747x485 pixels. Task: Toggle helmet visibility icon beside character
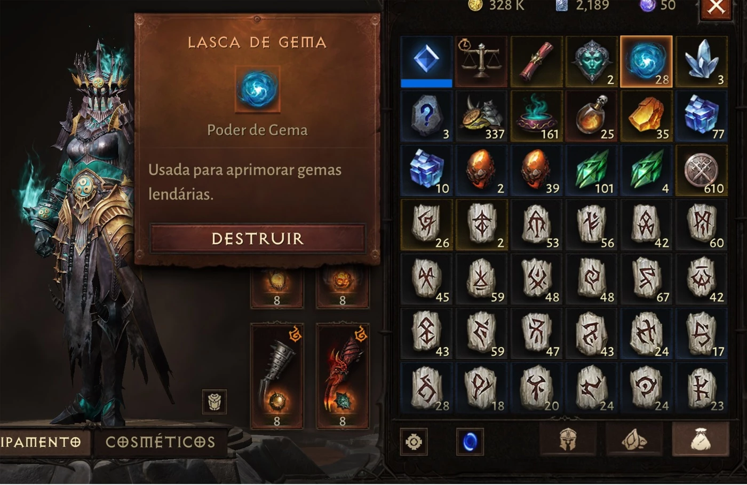214,402
